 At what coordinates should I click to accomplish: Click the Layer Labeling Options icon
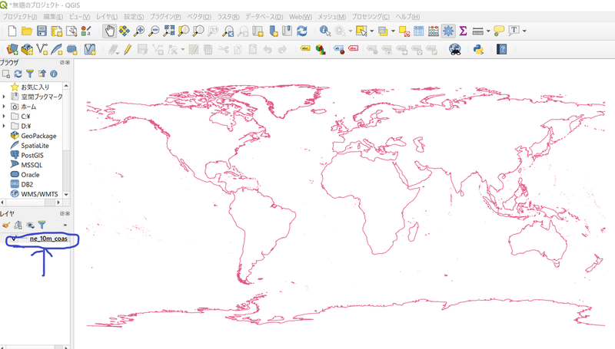click(x=305, y=48)
